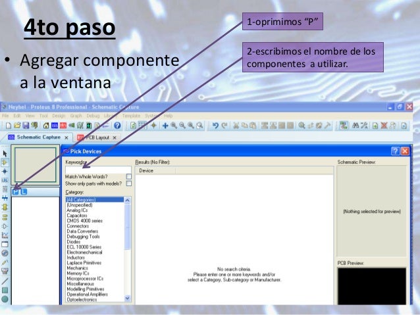Enable Match Whole Words checkbox
The height and width of the screenshot is (315, 420).
pyautogui.click(x=129, y=177)
